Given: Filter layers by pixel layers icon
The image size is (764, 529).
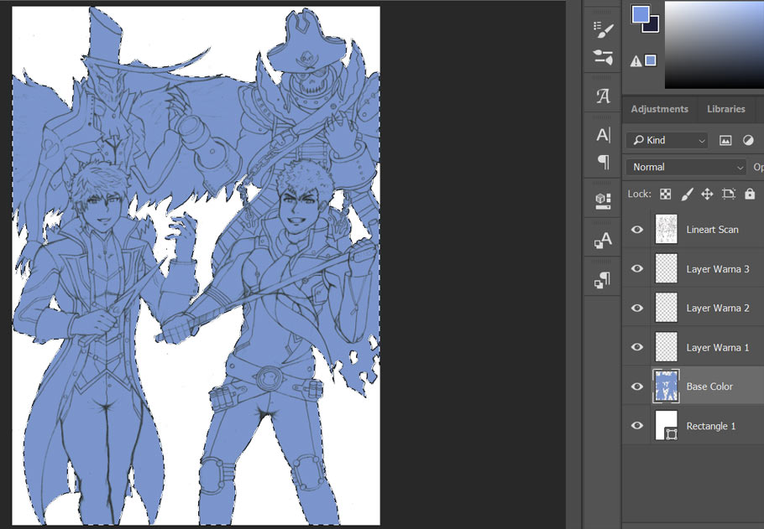Looking at the screenshot, I should (725, 141).
